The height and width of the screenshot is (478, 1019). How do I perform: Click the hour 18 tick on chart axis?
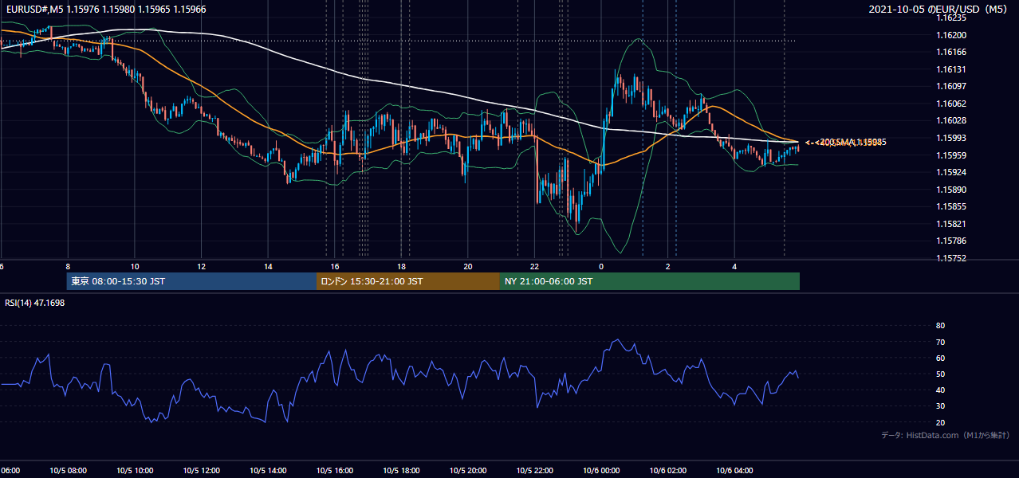[x=401, y=266]
